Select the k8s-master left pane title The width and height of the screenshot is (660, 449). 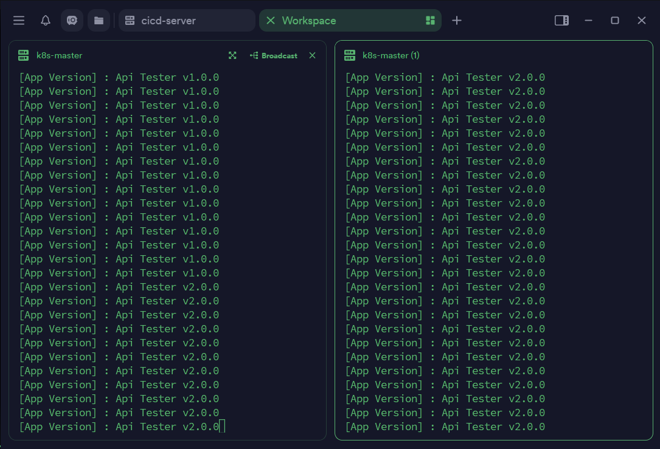[x=59, y=55]
